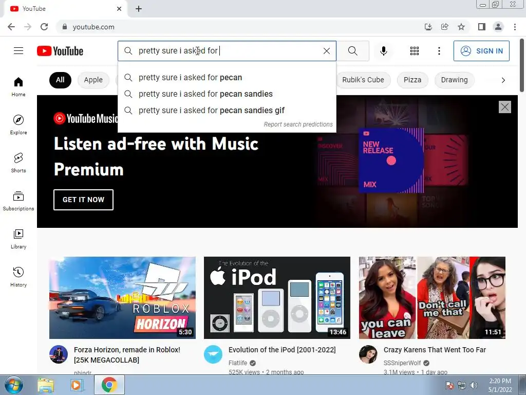
Task: Click 'Evolution of the iPod [2001-2022]' title
Action: coord(282,350)
